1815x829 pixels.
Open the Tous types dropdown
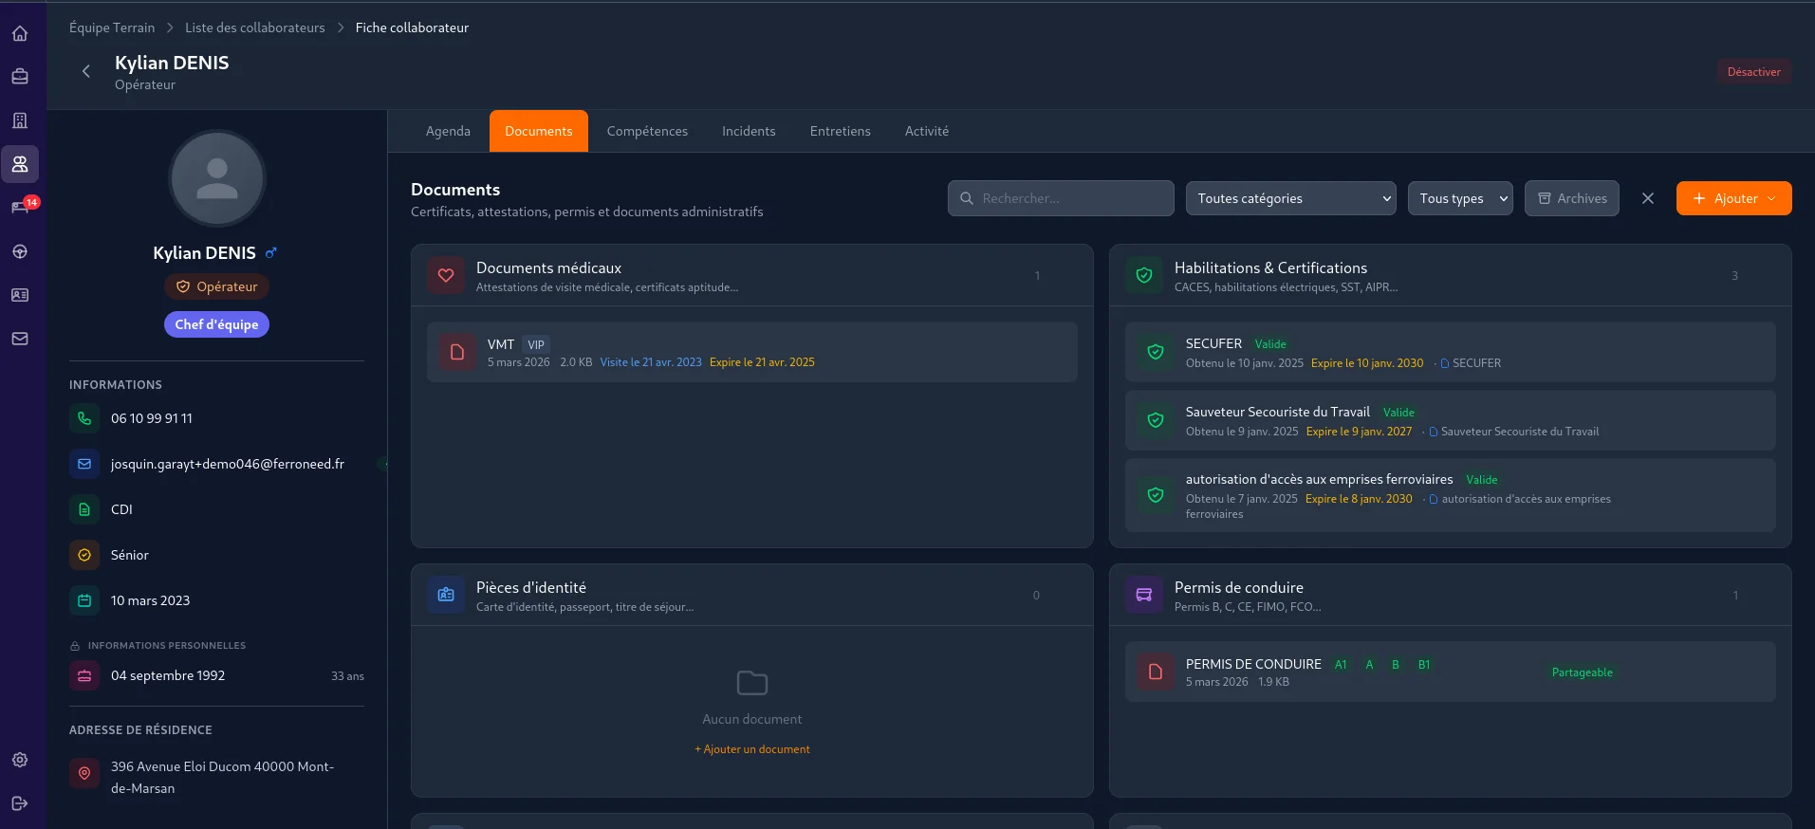(x=1460, y=198)
